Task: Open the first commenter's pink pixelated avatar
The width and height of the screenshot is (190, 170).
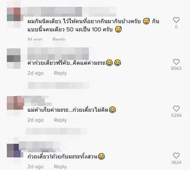Action: [x=14, y=14]
